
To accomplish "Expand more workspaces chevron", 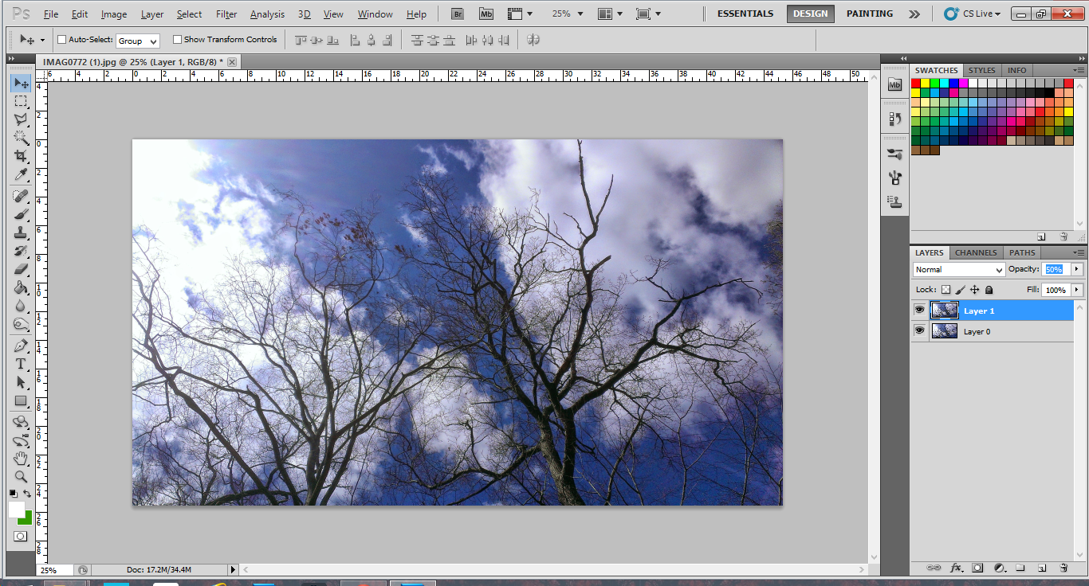I will (914, 14).
